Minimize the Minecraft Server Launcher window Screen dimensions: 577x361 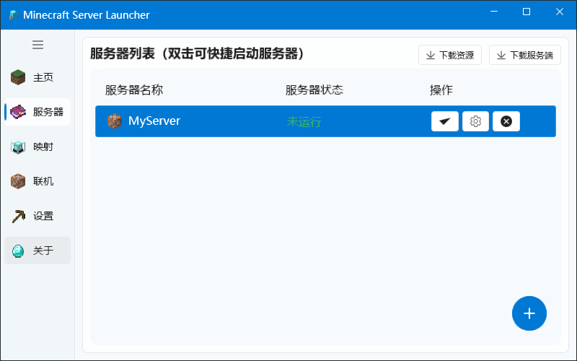point(494,12)
